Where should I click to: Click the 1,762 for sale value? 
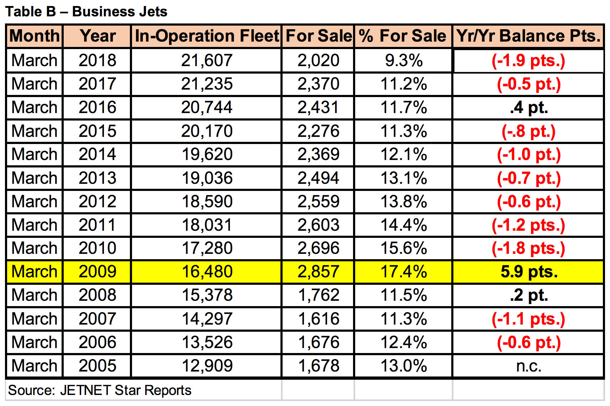click(x=319, y=295)
